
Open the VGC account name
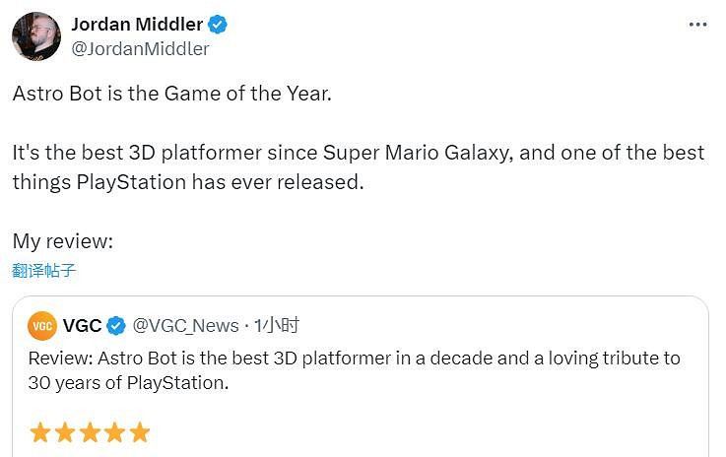coord(82,325)
